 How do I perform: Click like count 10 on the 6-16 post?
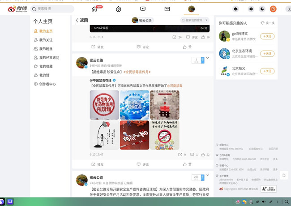(x=205, y=37)
